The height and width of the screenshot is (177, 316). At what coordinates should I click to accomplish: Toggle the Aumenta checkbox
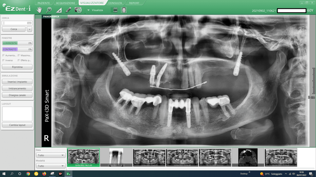coord(3,55)
